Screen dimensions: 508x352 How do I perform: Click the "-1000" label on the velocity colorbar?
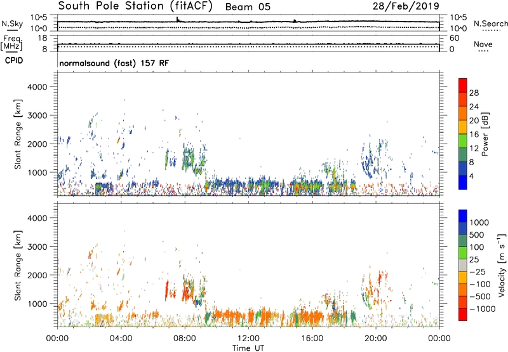click(x=482, y=309)
